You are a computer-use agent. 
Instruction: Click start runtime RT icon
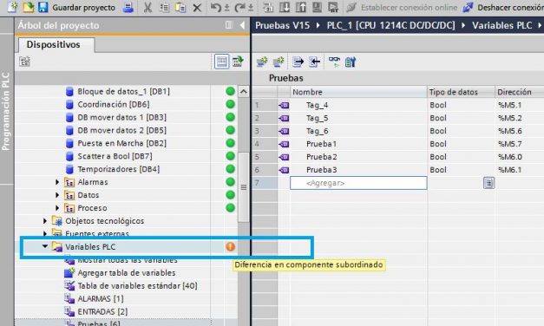[x=333, y=7]
